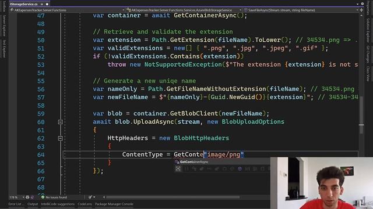Image resolution: width=373 pixels, height=209 pixels.
Task: Click the GetBlobClient call on line 59
Action: (194, 114)
